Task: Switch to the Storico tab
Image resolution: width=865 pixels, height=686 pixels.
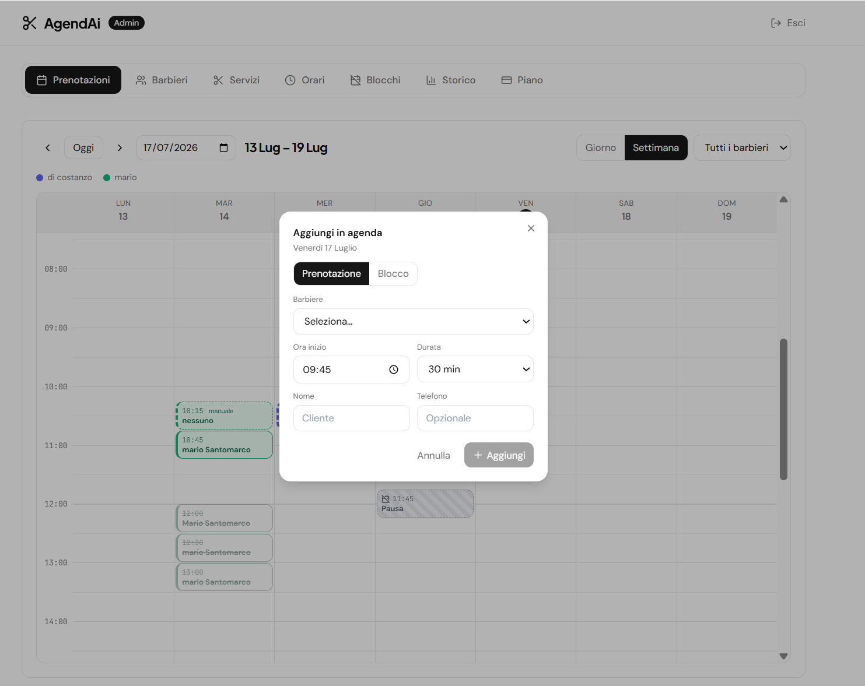Action: click(x=451, y=80)
